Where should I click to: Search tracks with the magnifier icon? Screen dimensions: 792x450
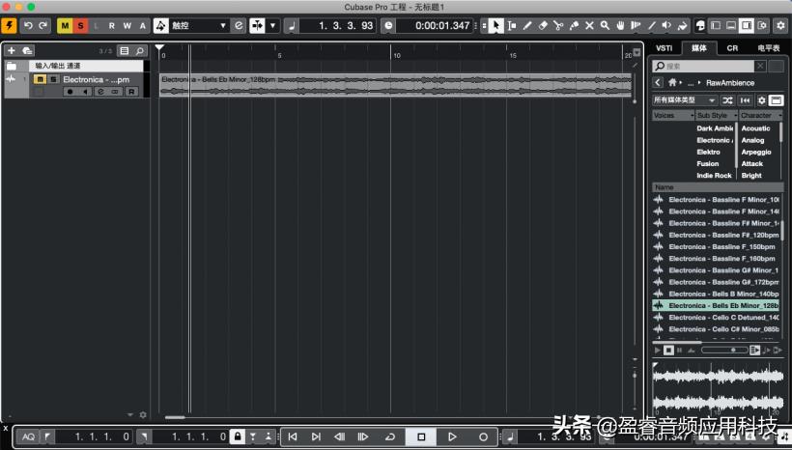(139, 51)
